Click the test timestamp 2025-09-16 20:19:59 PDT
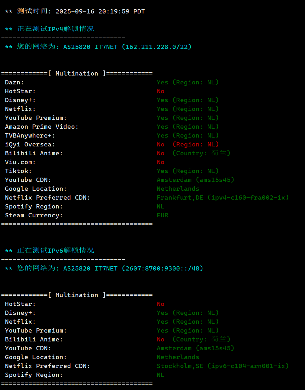This screenshot has width=305, height=390. click(x=100, y=11)
